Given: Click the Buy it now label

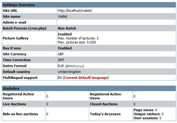Looking at the screenshot, I should (x=12, y=48).
